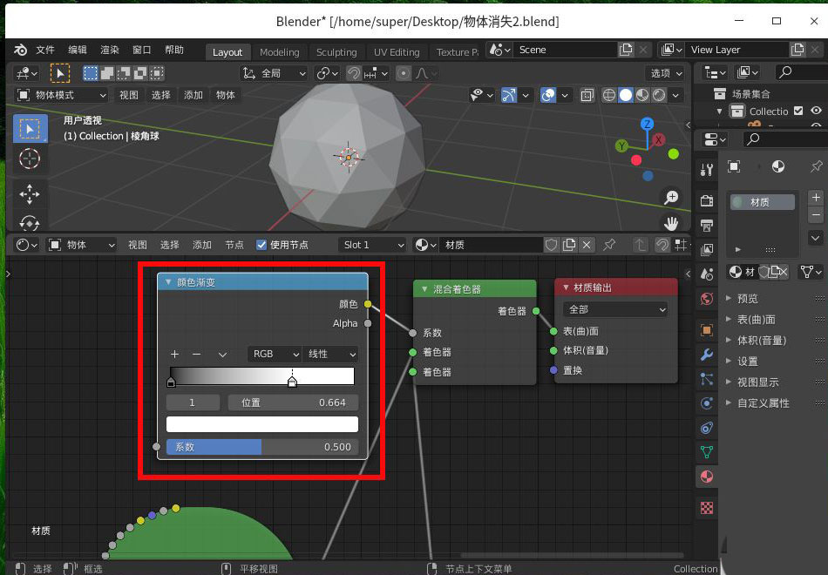Click the pan hand icon in viewport
Image resolution: width=828 pixels, height=575 pixels.
(x=670, y=223)
